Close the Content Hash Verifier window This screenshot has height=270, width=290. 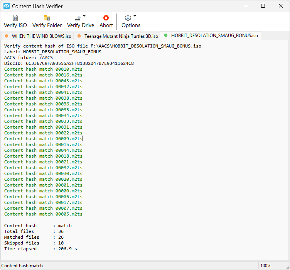click(281, 6)
